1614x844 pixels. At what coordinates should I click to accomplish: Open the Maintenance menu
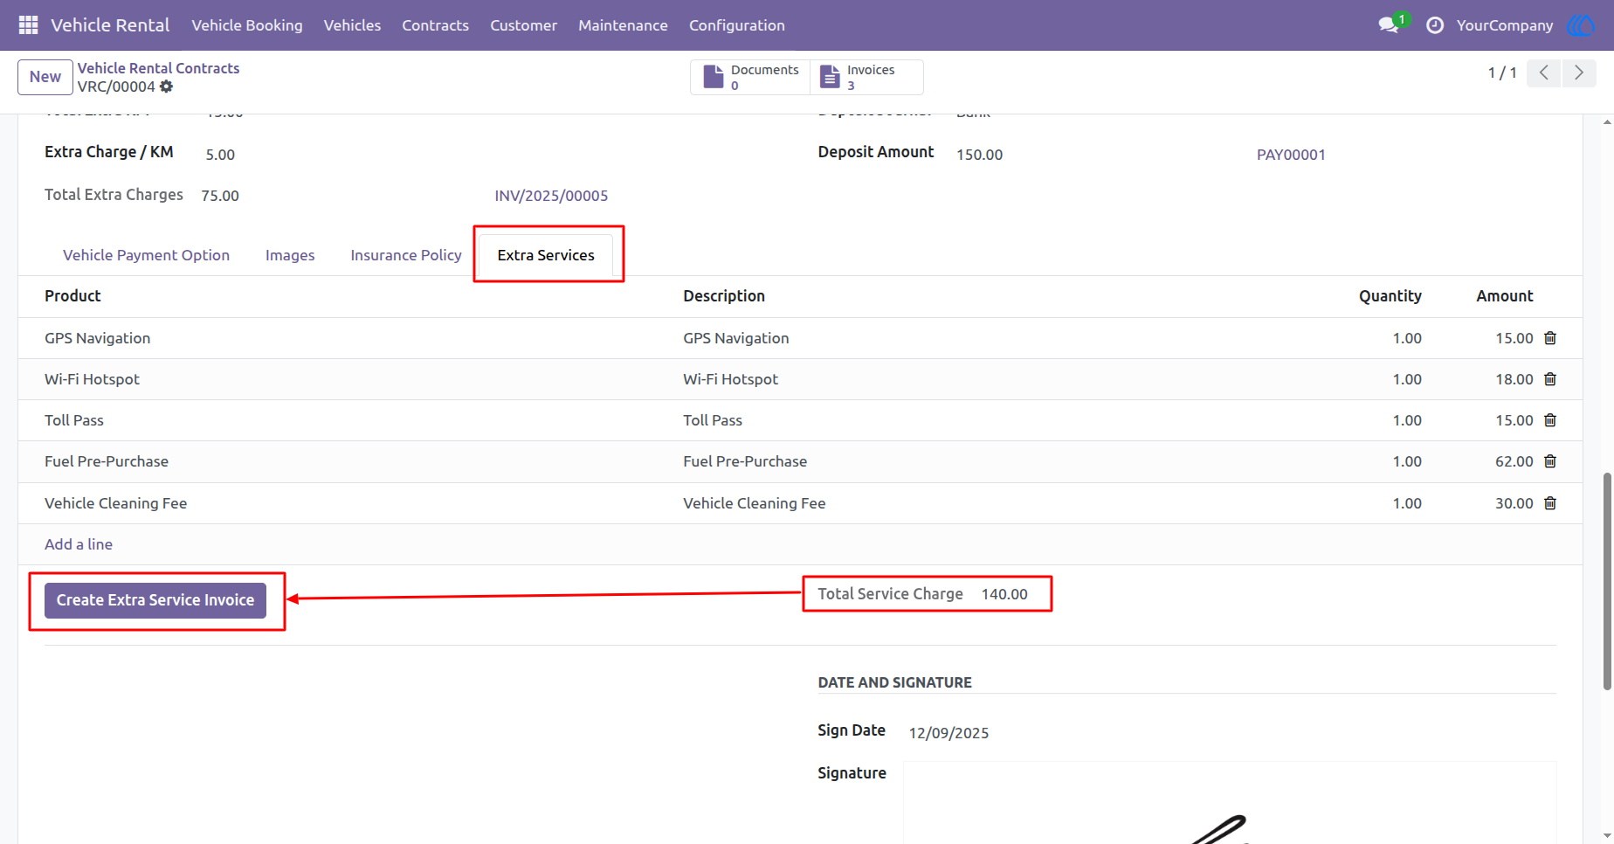(623, 25)
